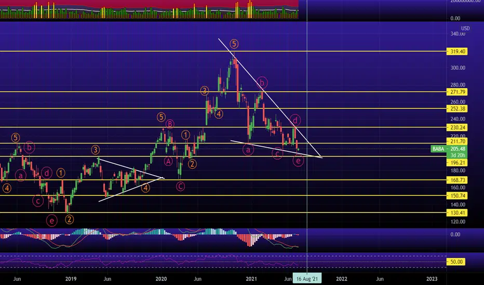
Task: Select the 168.73 price level label
Action: click(x=457, y=180)
